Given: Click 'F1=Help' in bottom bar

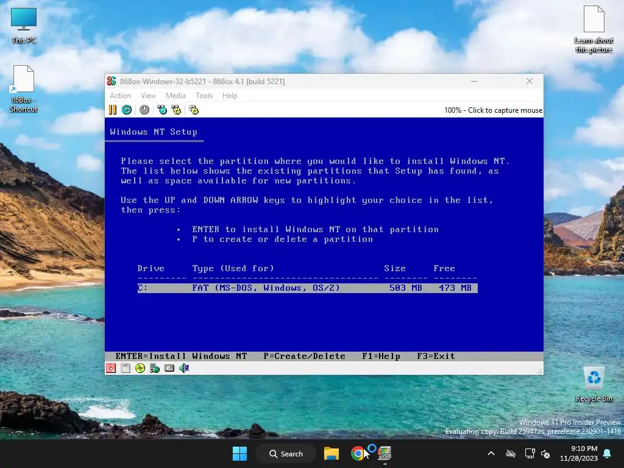Looking at the screenshot, I should [x=381, y=356].
